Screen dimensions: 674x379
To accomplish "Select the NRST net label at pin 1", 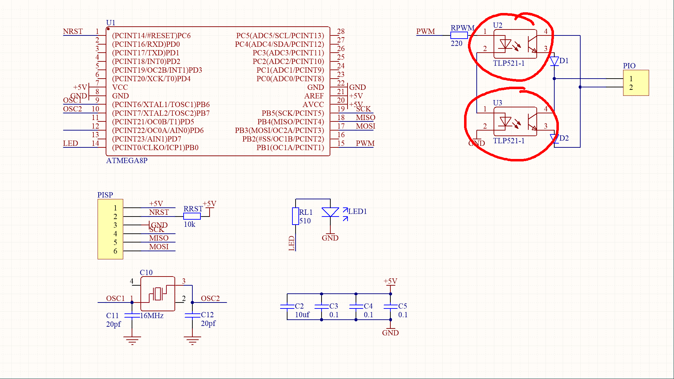I will [73, 32].
